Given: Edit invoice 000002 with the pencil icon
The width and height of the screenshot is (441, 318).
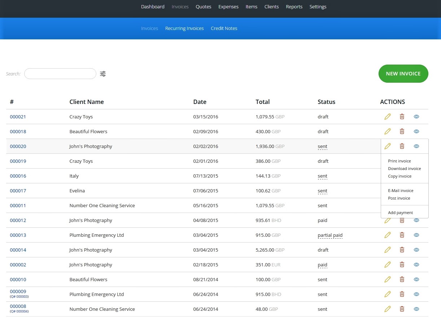Looking at the screenshot, I should [x=388, y=265].
